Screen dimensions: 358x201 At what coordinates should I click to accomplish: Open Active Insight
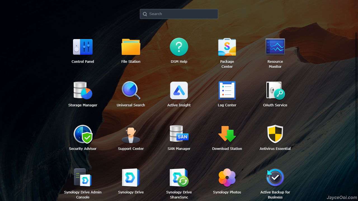pyautogui.click(x=179, y=90)
